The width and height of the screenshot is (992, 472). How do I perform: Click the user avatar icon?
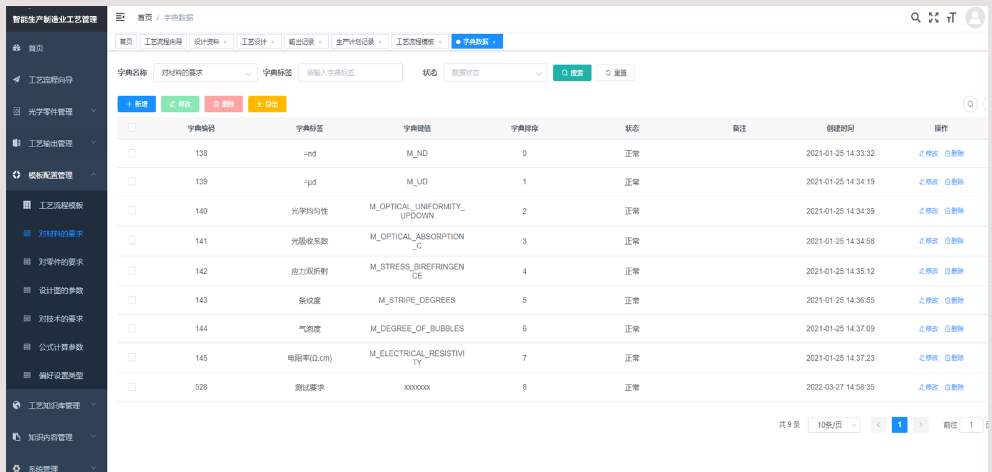click(975, 17)
